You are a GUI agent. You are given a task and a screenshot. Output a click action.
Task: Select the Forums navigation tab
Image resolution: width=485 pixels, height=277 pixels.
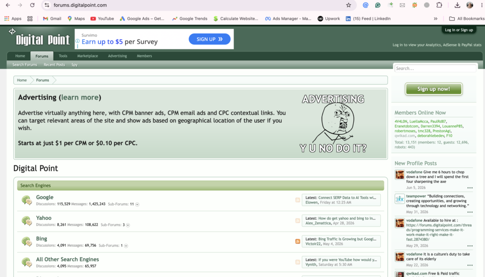pos(42,56)
